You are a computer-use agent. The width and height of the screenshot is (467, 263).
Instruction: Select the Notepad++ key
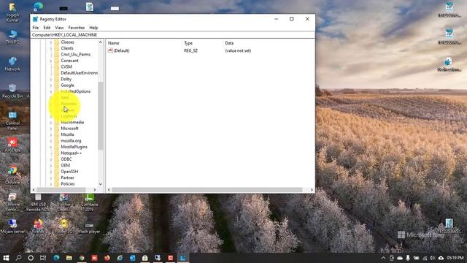(72, 153)
